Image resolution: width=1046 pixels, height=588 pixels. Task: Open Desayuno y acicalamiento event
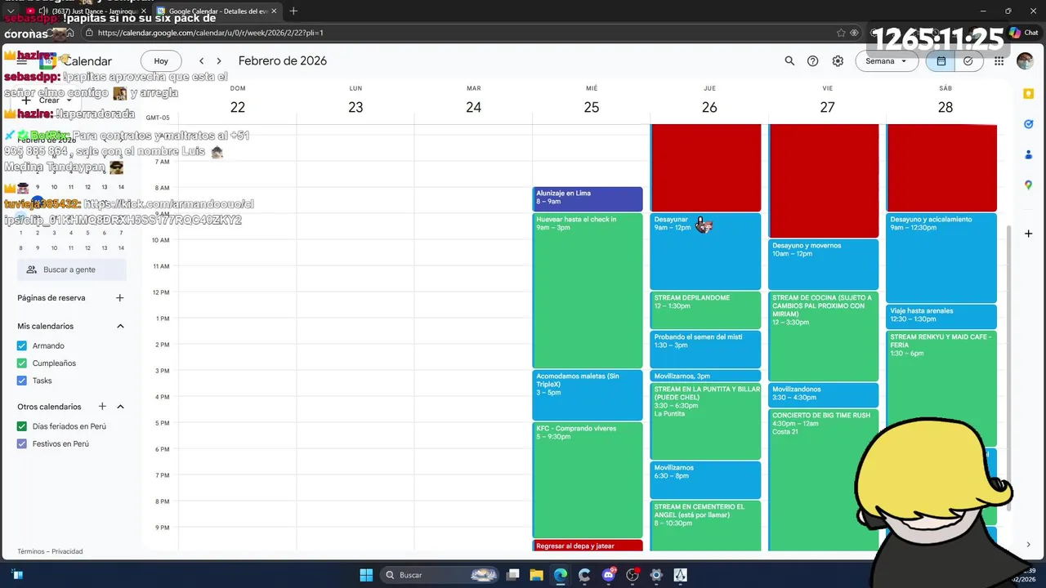click(941, 258)
